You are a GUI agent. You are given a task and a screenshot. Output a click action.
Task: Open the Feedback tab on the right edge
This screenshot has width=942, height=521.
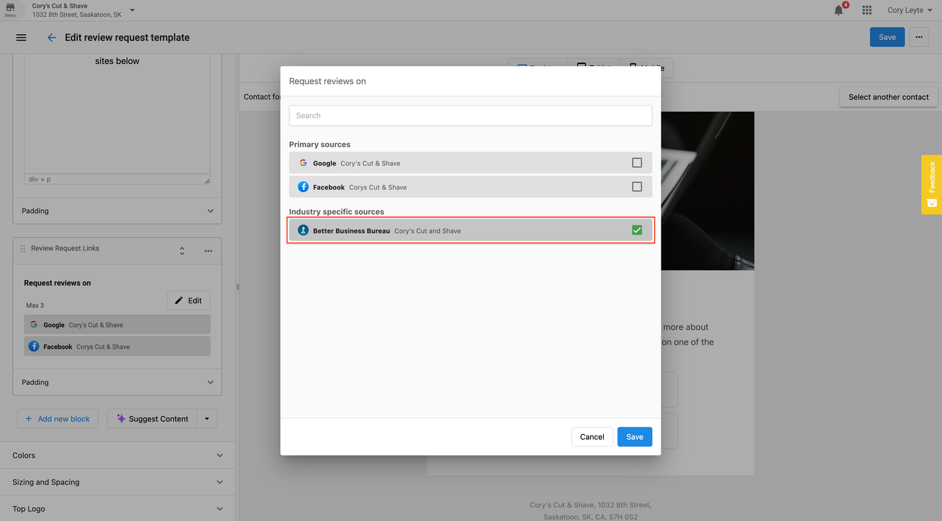point(931,184)
